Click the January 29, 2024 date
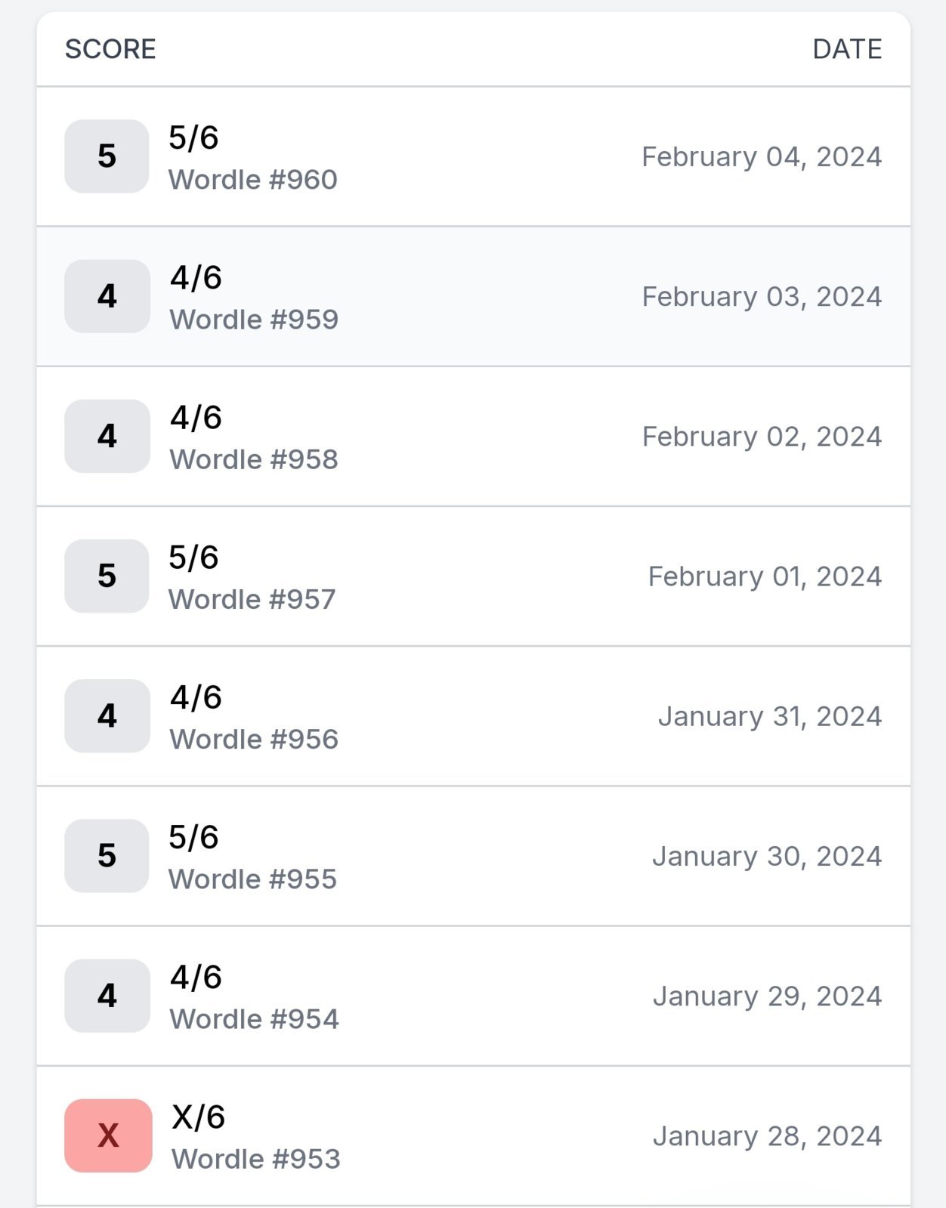 point(768,996)
